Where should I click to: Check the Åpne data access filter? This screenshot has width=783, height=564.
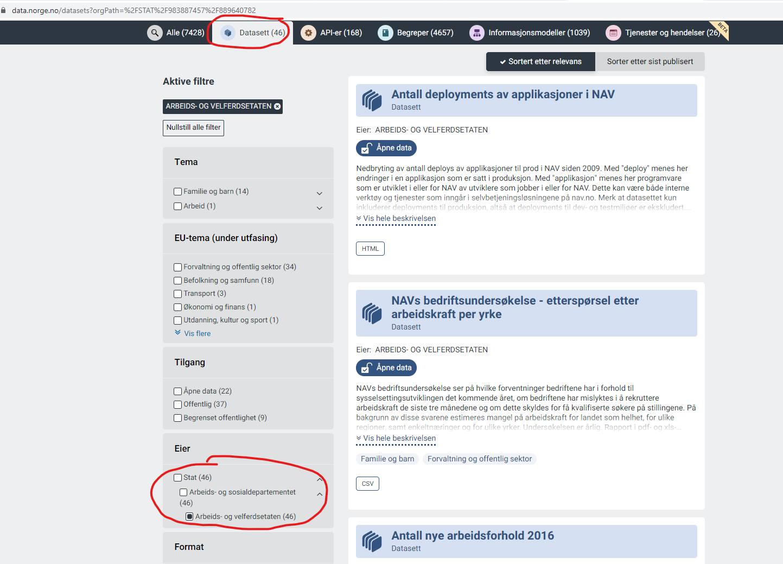click(177, 391)
